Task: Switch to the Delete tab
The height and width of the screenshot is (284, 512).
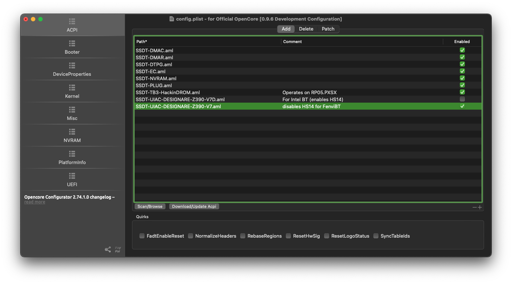Action: tap(306, 29)
